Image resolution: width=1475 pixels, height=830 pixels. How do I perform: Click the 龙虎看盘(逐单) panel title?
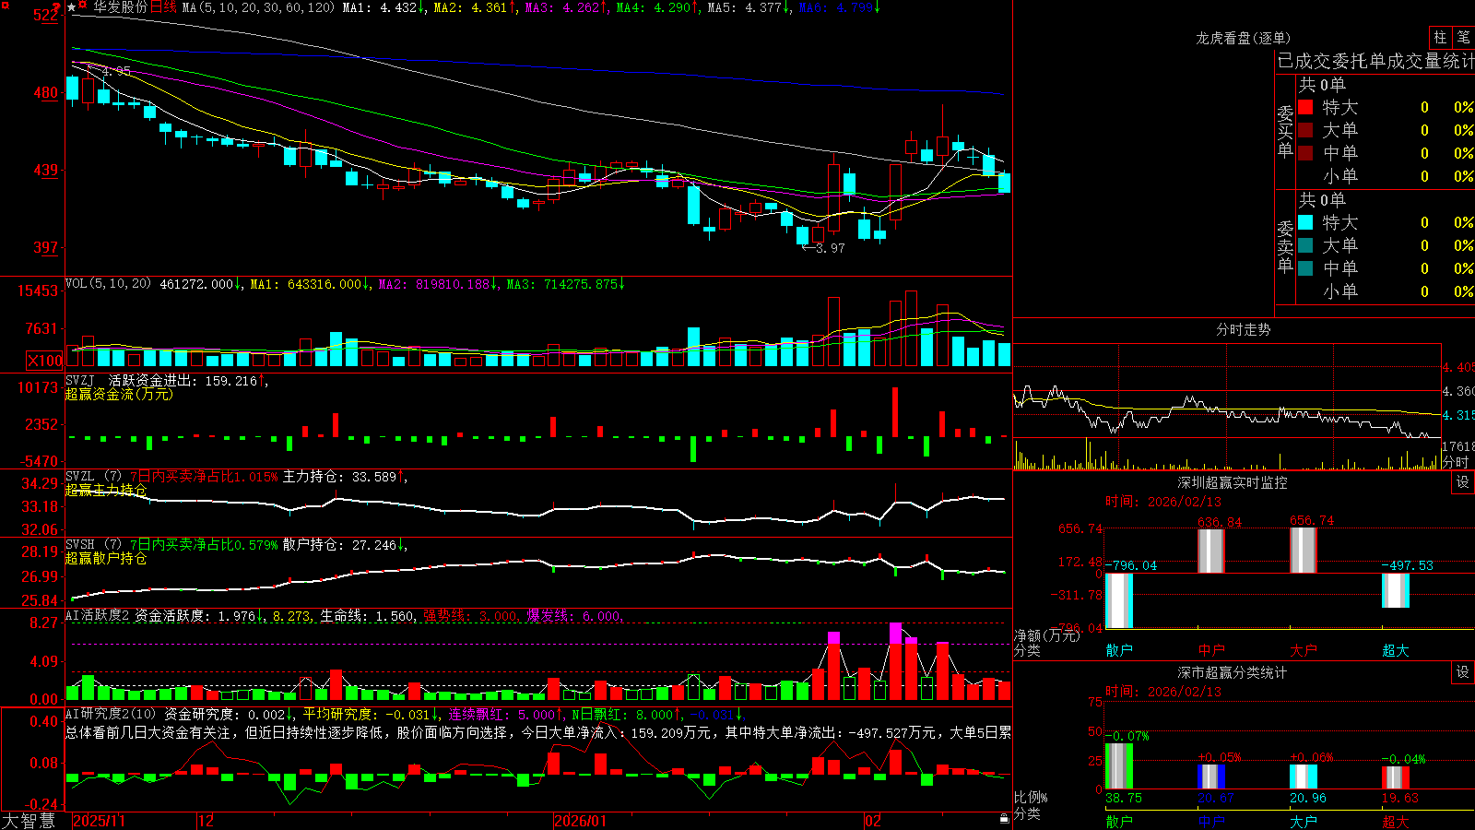point(1243,38)
